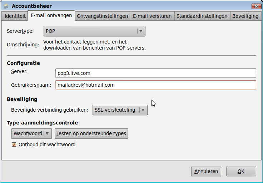This screenshot has width=263, height=183.
Task: Click the Servertype label
Action: [20, 31]
